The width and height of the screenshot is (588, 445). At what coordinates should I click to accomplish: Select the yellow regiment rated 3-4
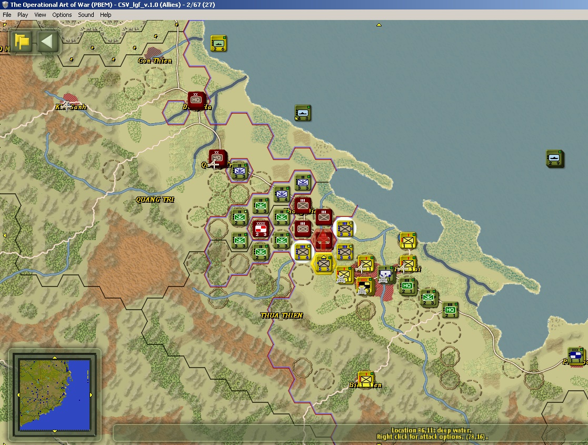click(345, 252)
